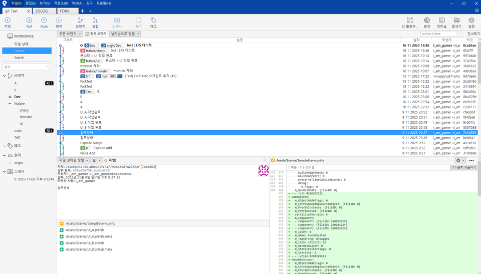Open the 날짜순으로 정렬 dropdown
This screenshot has width=481, height=274.
pos(125,34)
